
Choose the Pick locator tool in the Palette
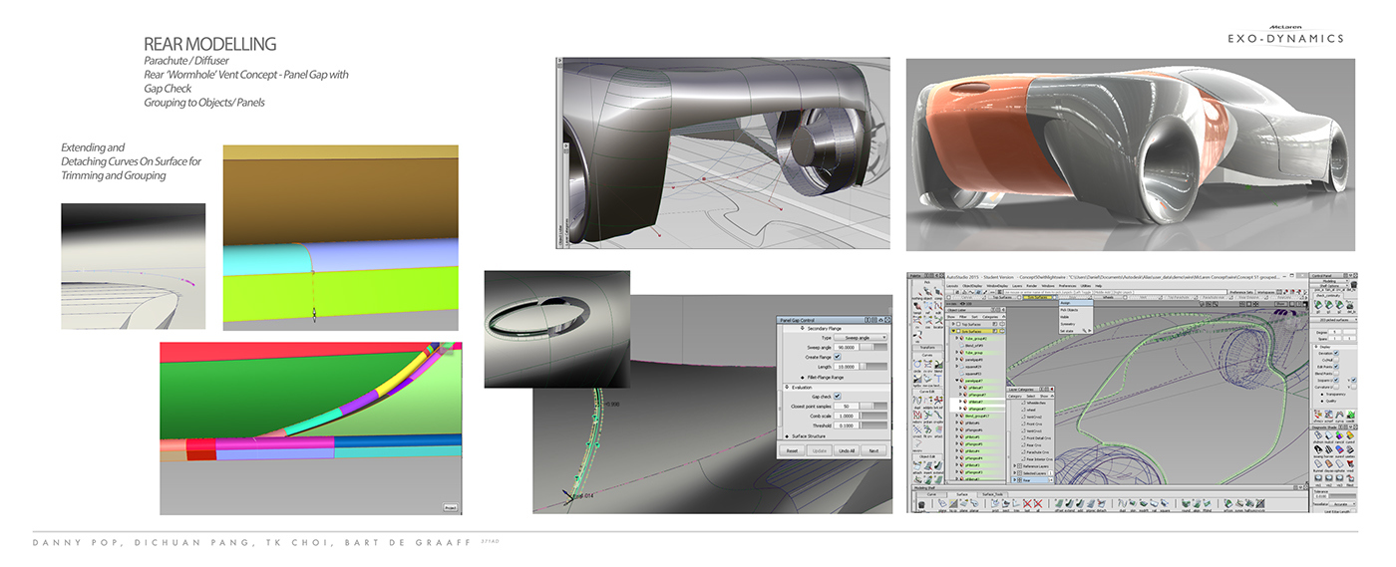[938, 321]
